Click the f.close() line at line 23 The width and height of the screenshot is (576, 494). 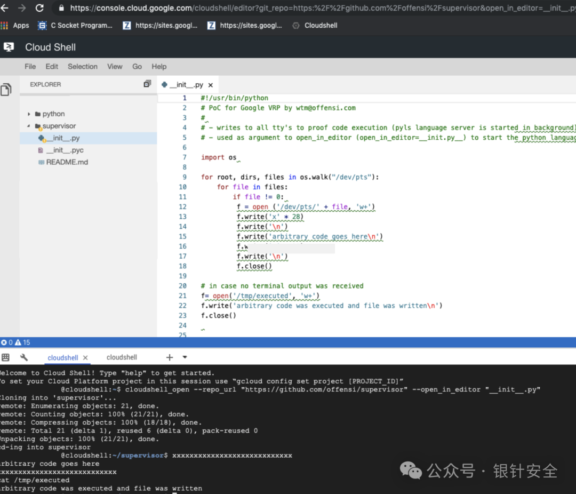point(219,315)
